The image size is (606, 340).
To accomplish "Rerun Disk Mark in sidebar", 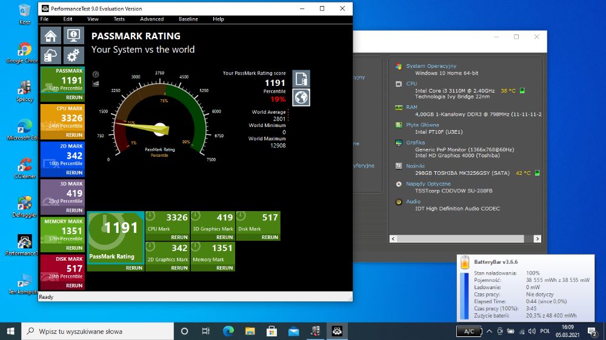I will [74, 286].
